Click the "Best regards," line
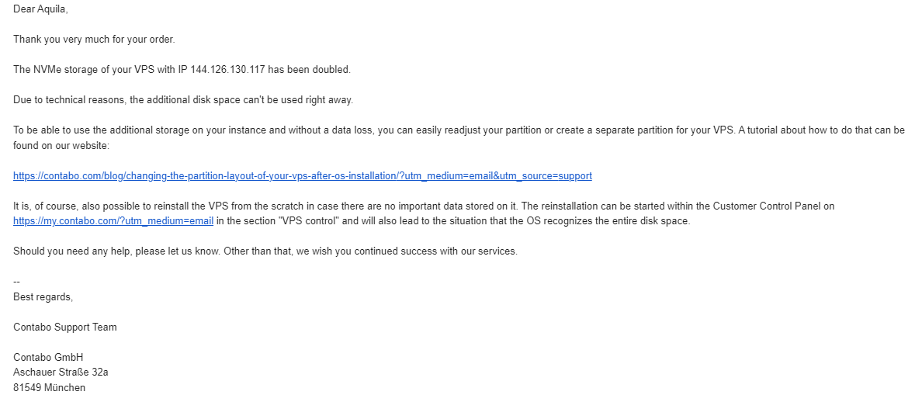Viewport: 915px width, 395px height. [43, 296]
